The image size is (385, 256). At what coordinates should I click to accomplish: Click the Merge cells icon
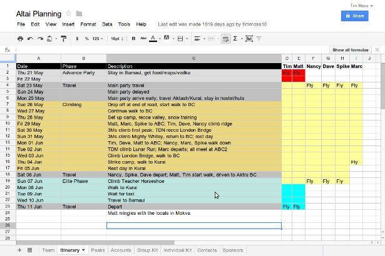tap(211, 39)
